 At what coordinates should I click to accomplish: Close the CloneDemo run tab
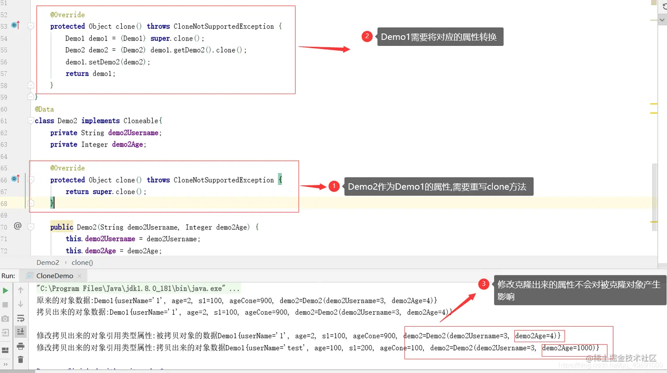(79, 276)
